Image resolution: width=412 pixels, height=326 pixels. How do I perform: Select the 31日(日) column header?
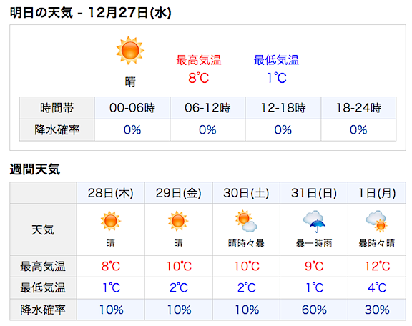314,193
